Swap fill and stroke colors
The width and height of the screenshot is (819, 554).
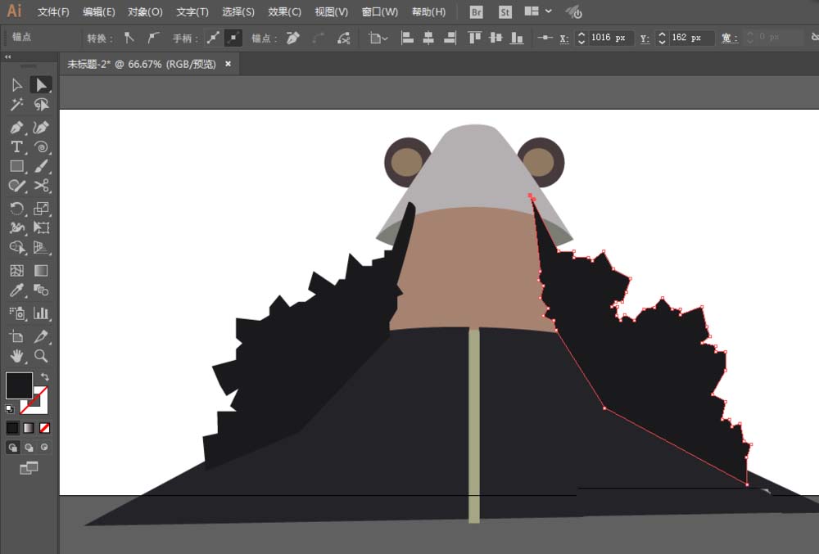pyautogui.click(x=45, y=376)
